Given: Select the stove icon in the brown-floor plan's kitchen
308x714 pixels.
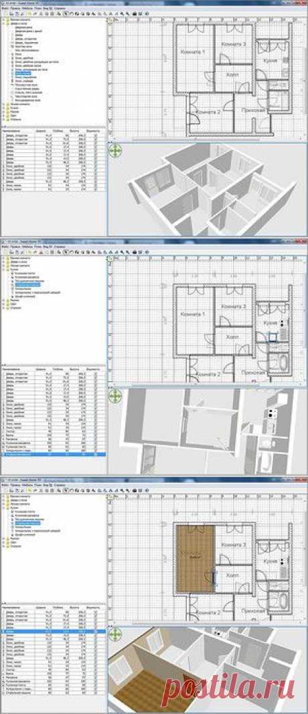Looking at the screenshot, I should coord(282,561).
